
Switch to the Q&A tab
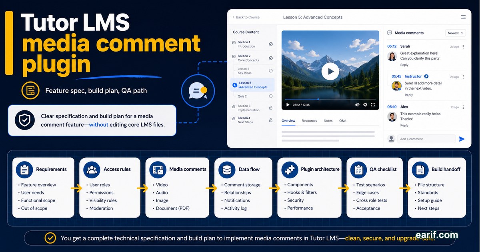[343, 120]
